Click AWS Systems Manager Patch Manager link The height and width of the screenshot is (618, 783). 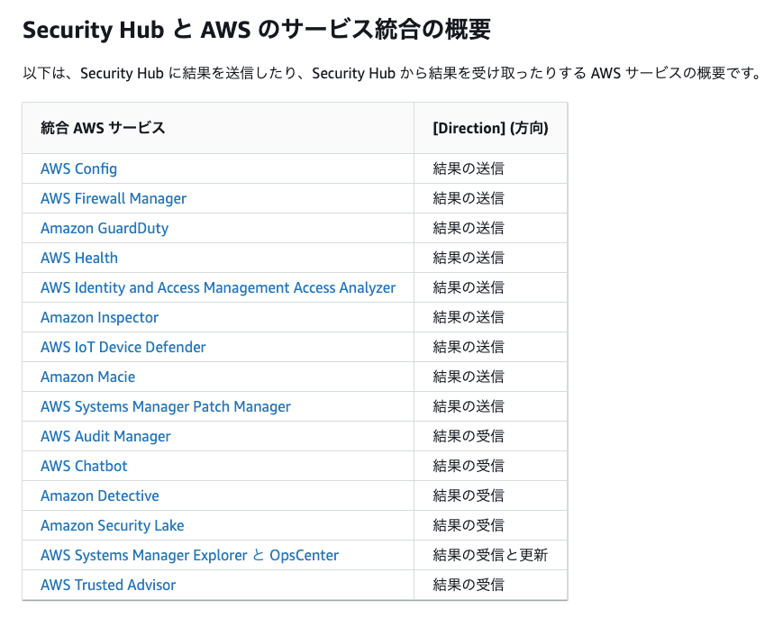tap(166, 406)
